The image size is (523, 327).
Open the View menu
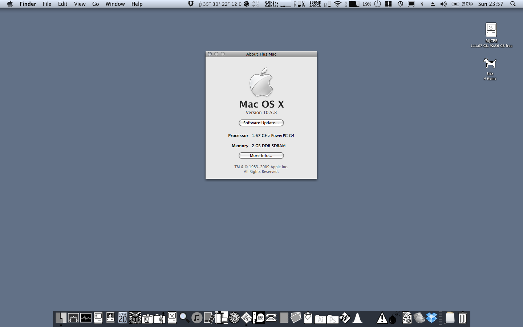[x=80, y=4]
